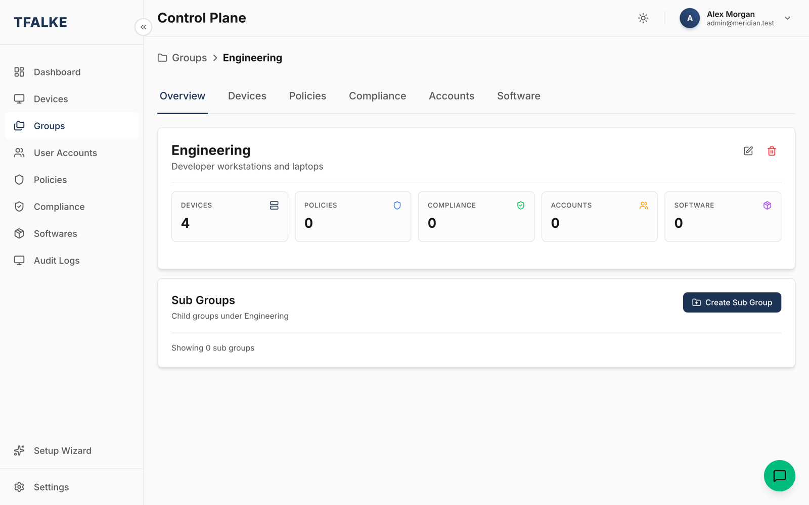Click the DEVICES stat card showing 4
The image size is (809, 505).
[x=230, y=216]
